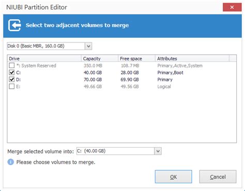Close the NIUBI Partition Editor dialog
This screenshot has width=245, height=191.
[x=232, y=7]
